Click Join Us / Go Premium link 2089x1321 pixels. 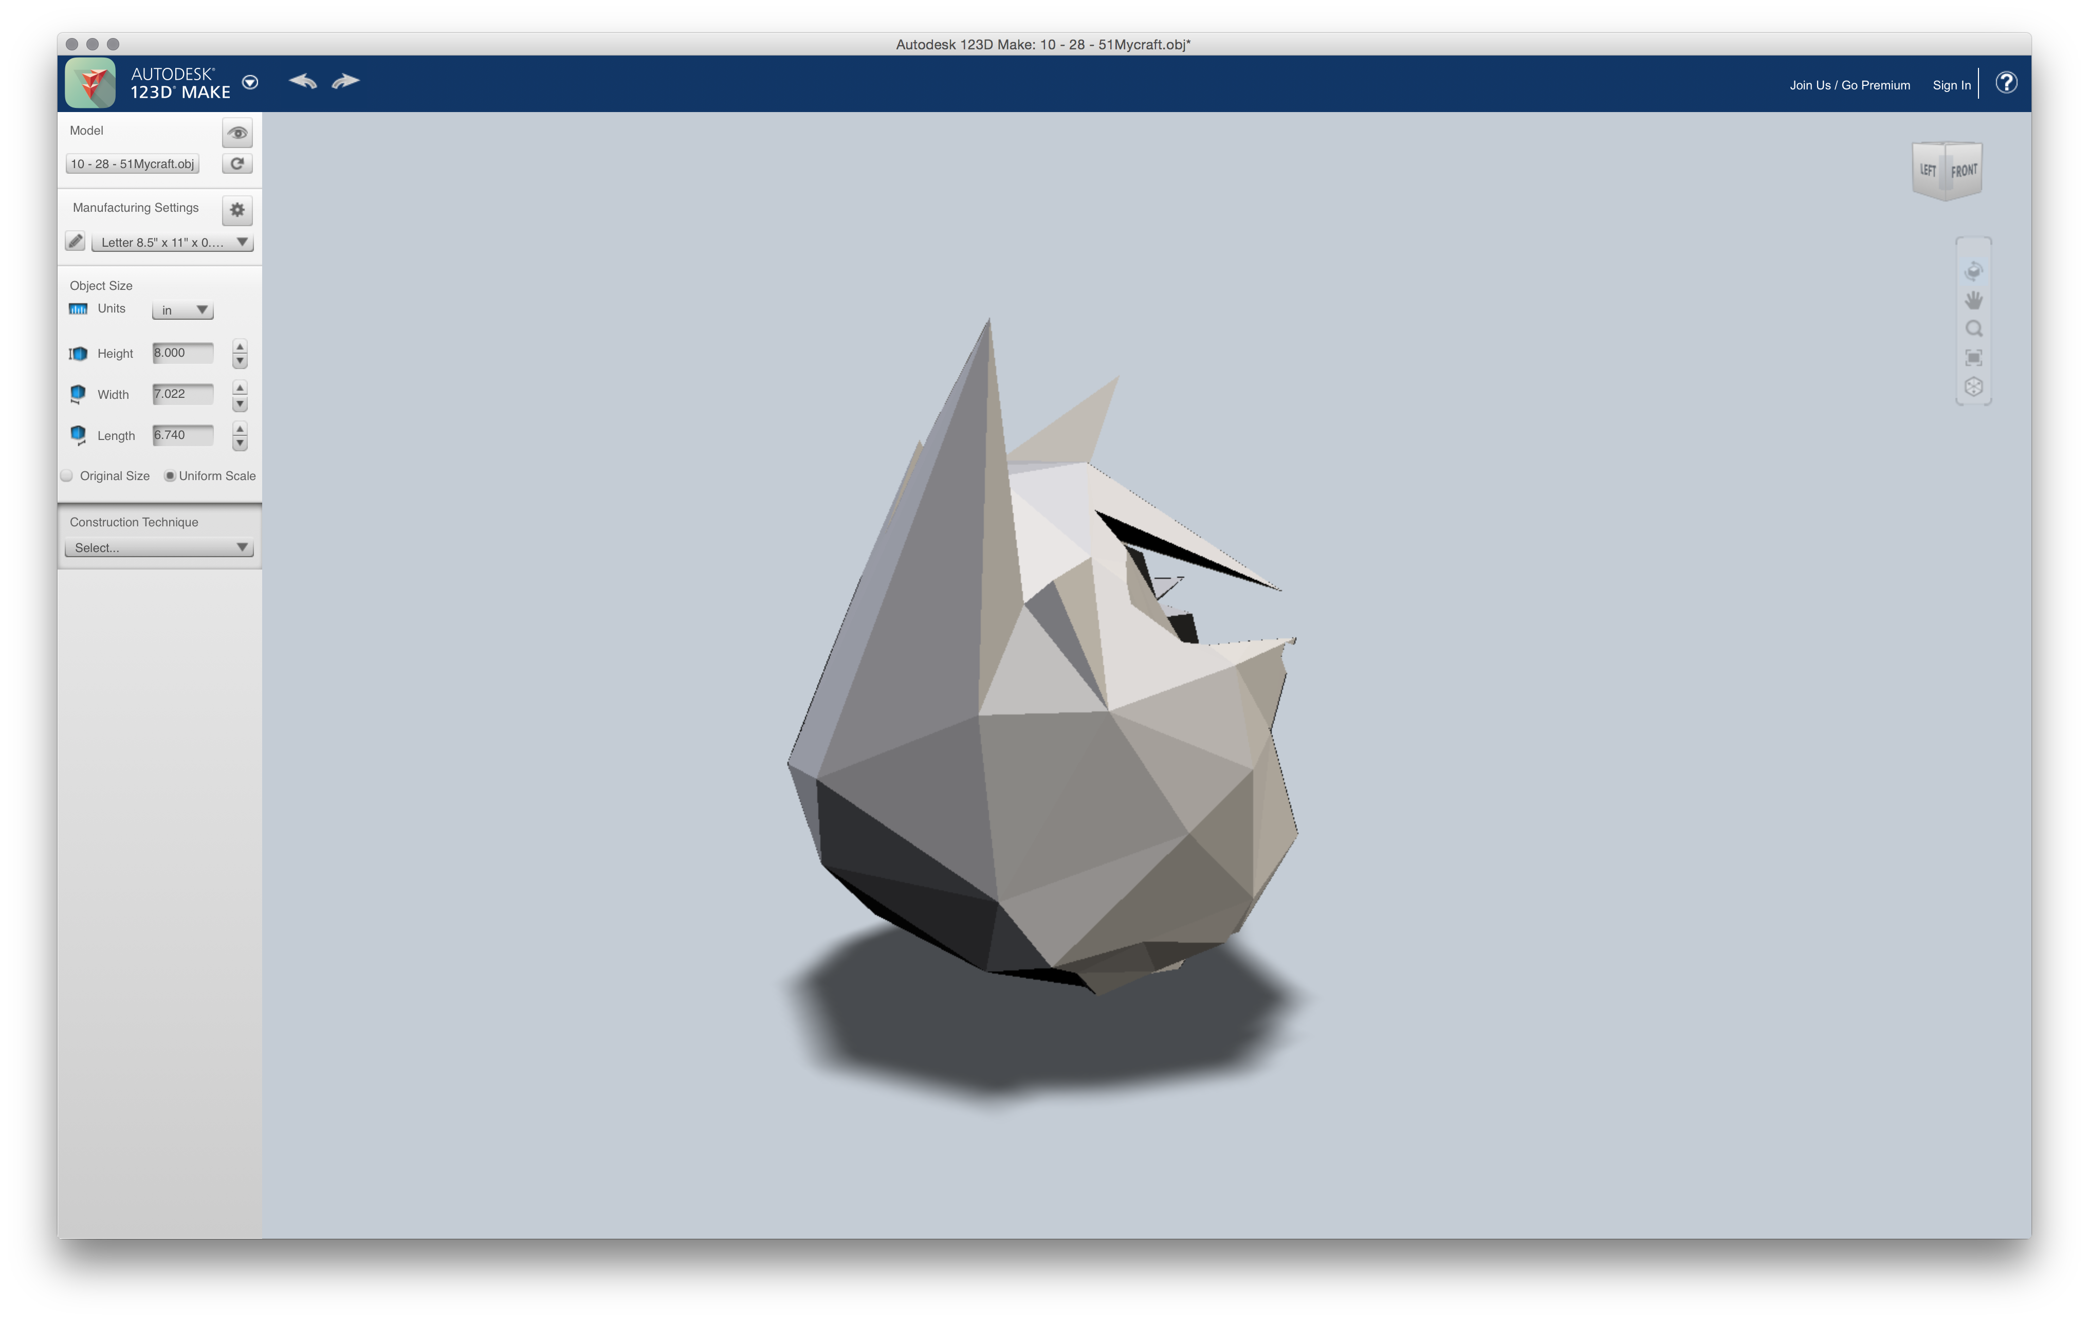pyautogui.click(x=1849, y=85)
